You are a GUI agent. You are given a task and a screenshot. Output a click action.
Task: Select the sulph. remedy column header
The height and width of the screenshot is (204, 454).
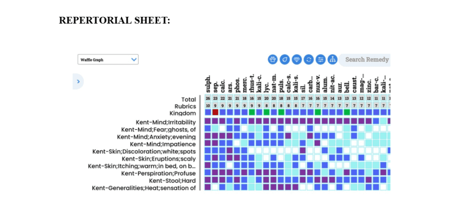coord(208,84)
